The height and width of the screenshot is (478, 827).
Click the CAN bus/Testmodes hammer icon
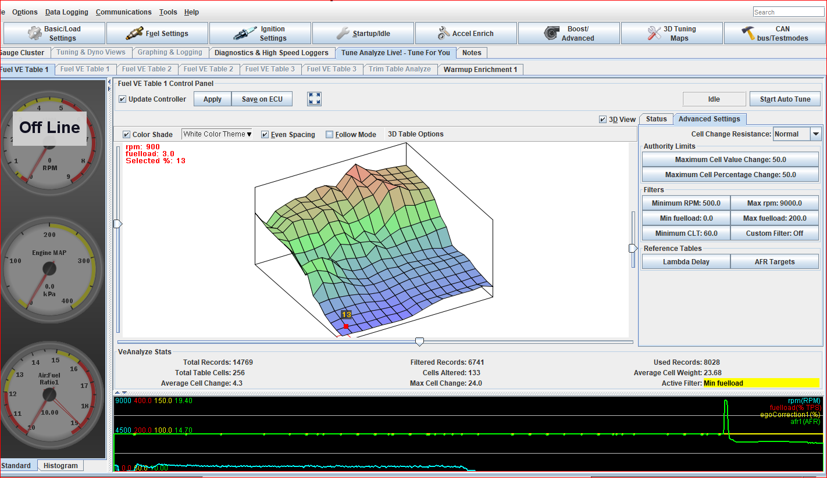click(748, 33)
